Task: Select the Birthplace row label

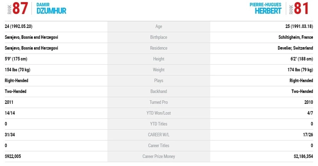Action: (x=159, y=37)
